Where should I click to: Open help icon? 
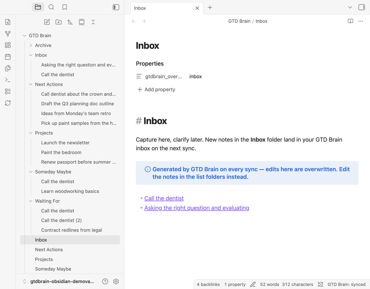(105, 281)
